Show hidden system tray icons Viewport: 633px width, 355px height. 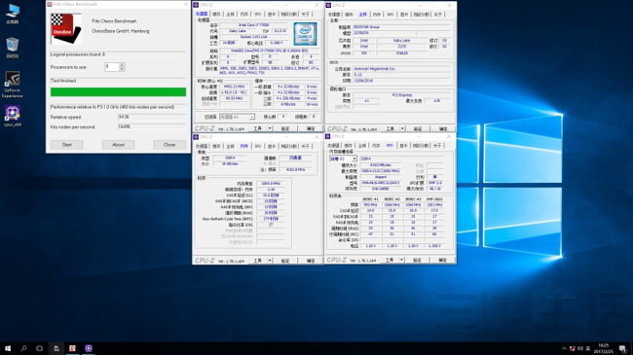click(564, 348)
